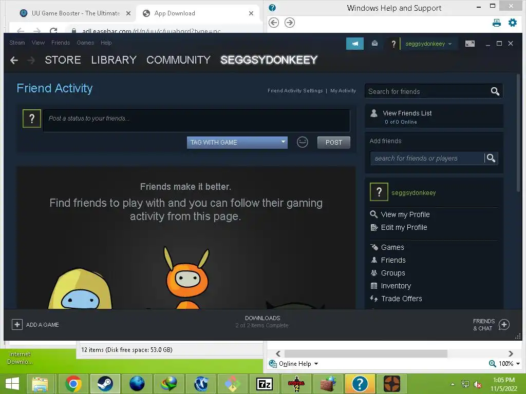Open Inventory in the profile sidebar
The width and height of the screenshot is (526, 394).
click(396, 286)
